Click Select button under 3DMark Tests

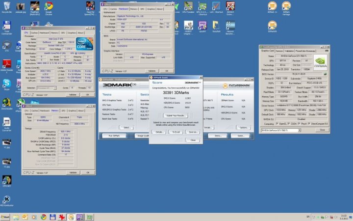[126, 128]
